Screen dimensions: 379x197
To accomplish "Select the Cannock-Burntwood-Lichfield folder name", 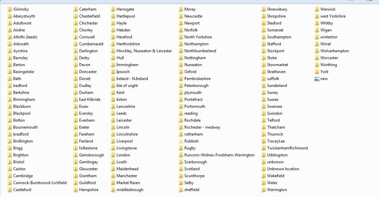I will (40, 183).
